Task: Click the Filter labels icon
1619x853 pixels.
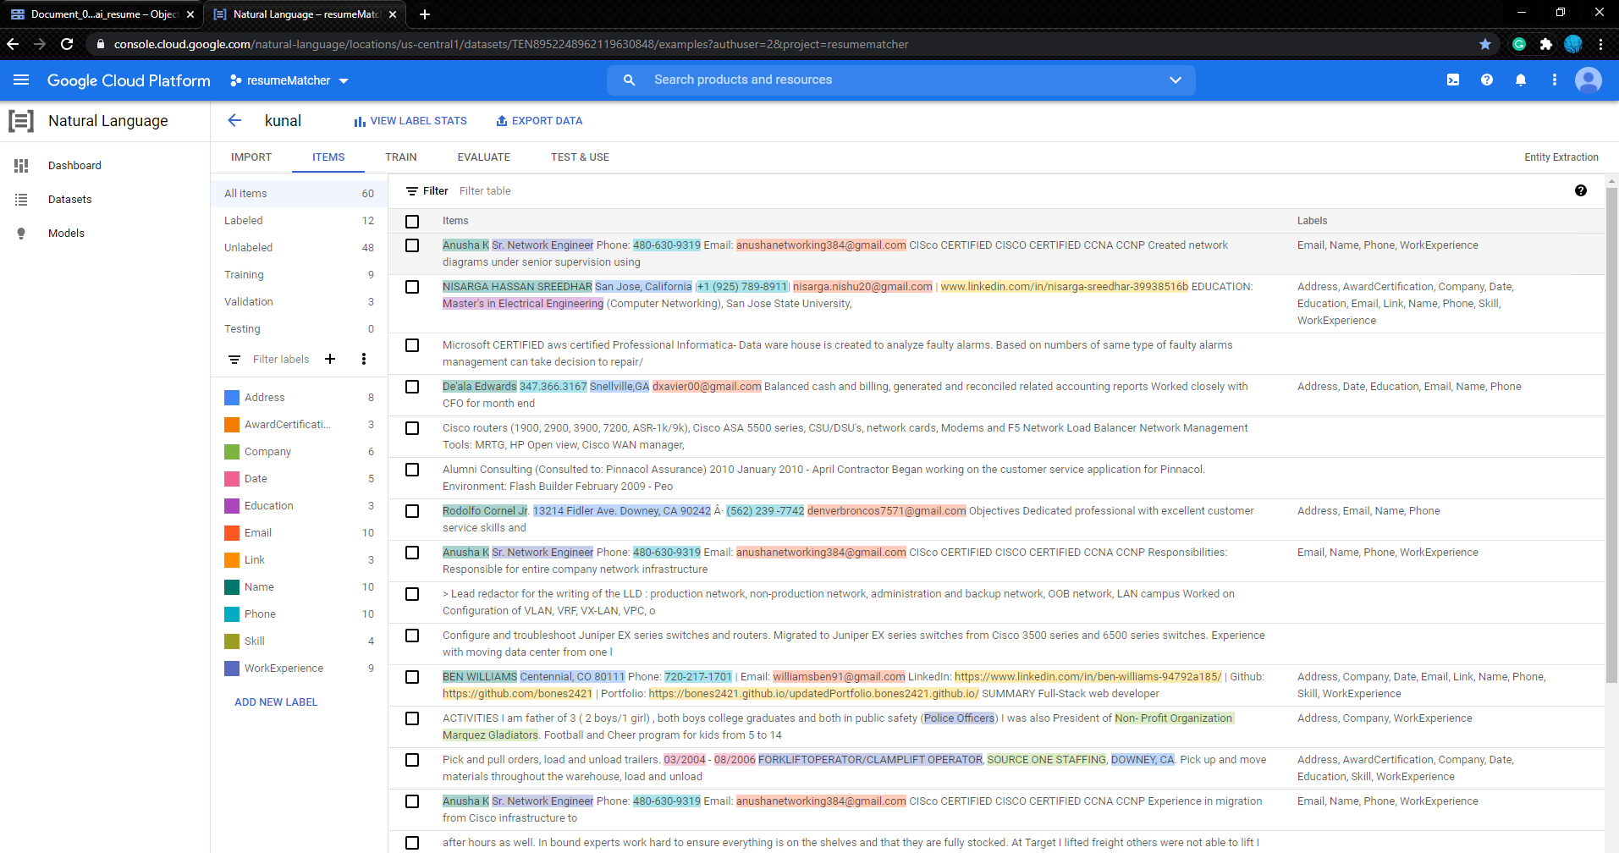Action: click(234, 360)
